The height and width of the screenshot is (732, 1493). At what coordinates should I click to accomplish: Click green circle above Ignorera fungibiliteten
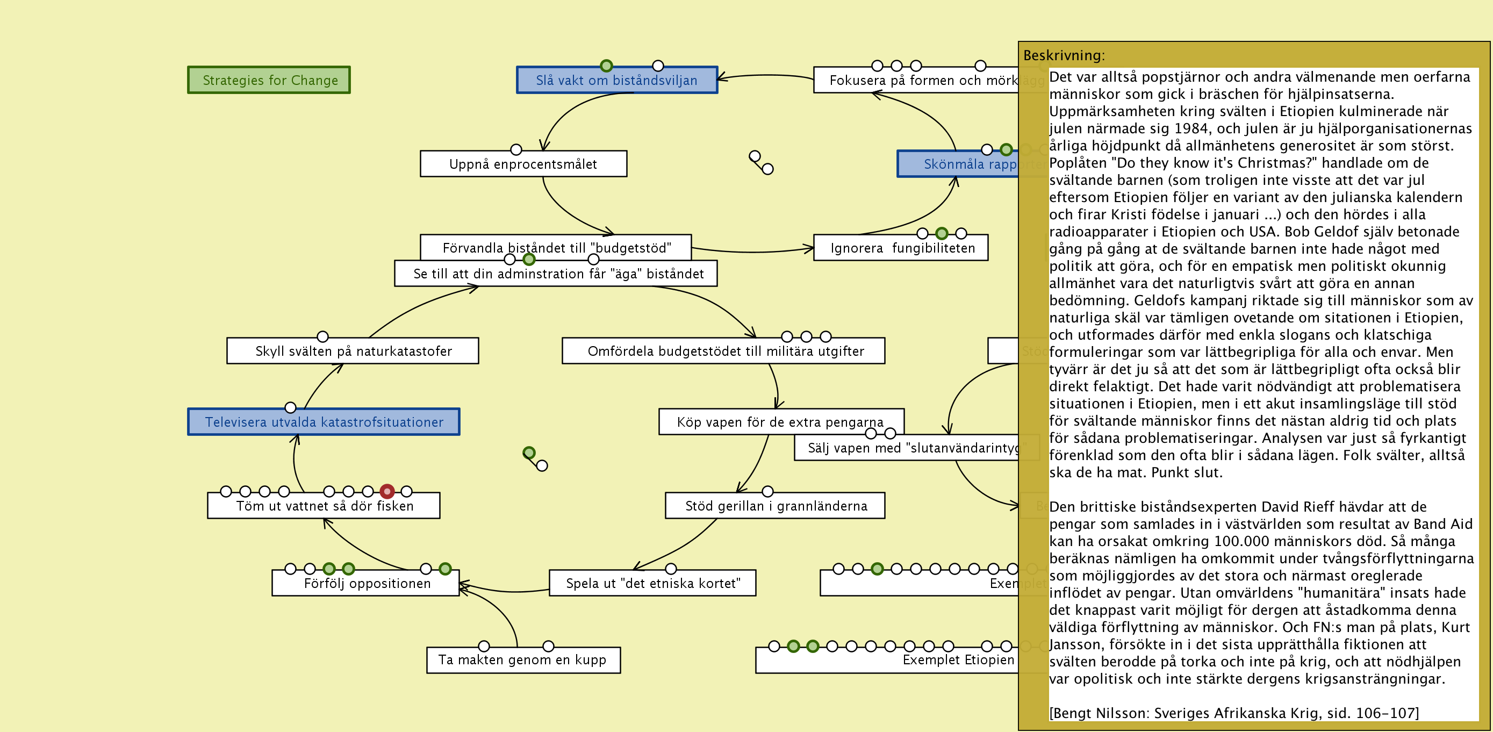pyautogui.click(x=942, y=234)
